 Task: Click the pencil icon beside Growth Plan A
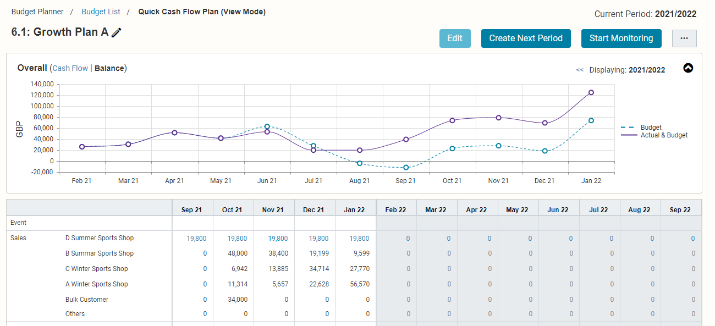116,32
